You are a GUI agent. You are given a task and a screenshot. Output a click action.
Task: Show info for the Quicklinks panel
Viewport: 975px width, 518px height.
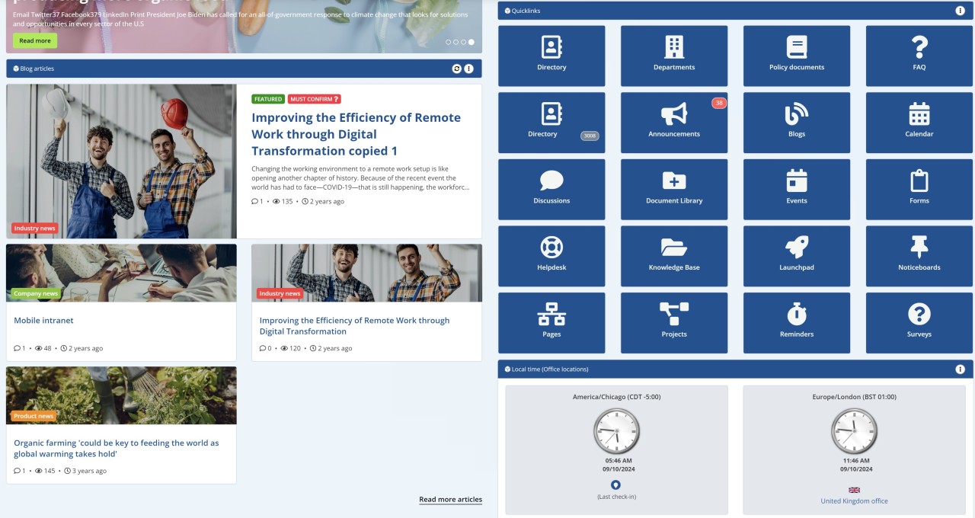(x=960, y=11)
